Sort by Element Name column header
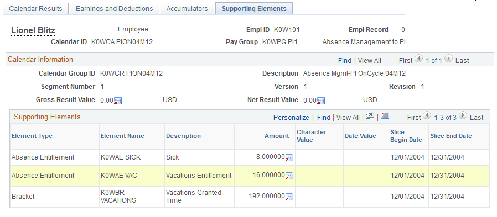Image resolution: width=497 pixels, height=217 pixels. (x=122, y=136)
